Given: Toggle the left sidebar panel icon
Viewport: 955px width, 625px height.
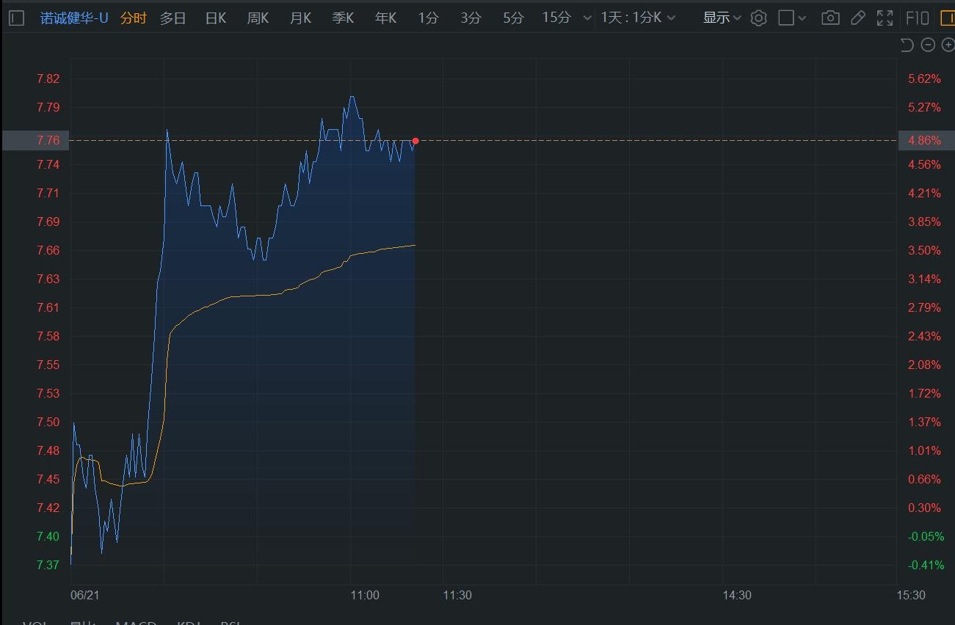Looking at the screenshot, I should (x=16, y=18).
